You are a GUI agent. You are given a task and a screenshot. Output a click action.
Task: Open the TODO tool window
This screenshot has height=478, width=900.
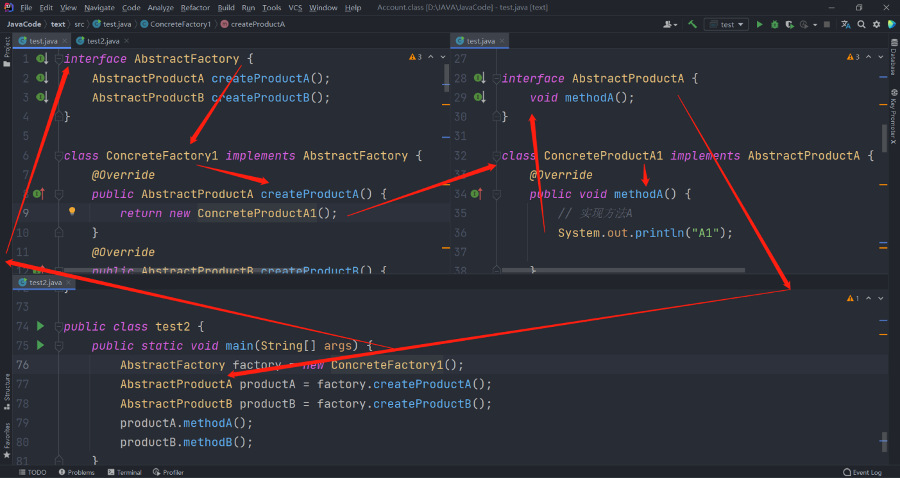click(x=33, y=472)
